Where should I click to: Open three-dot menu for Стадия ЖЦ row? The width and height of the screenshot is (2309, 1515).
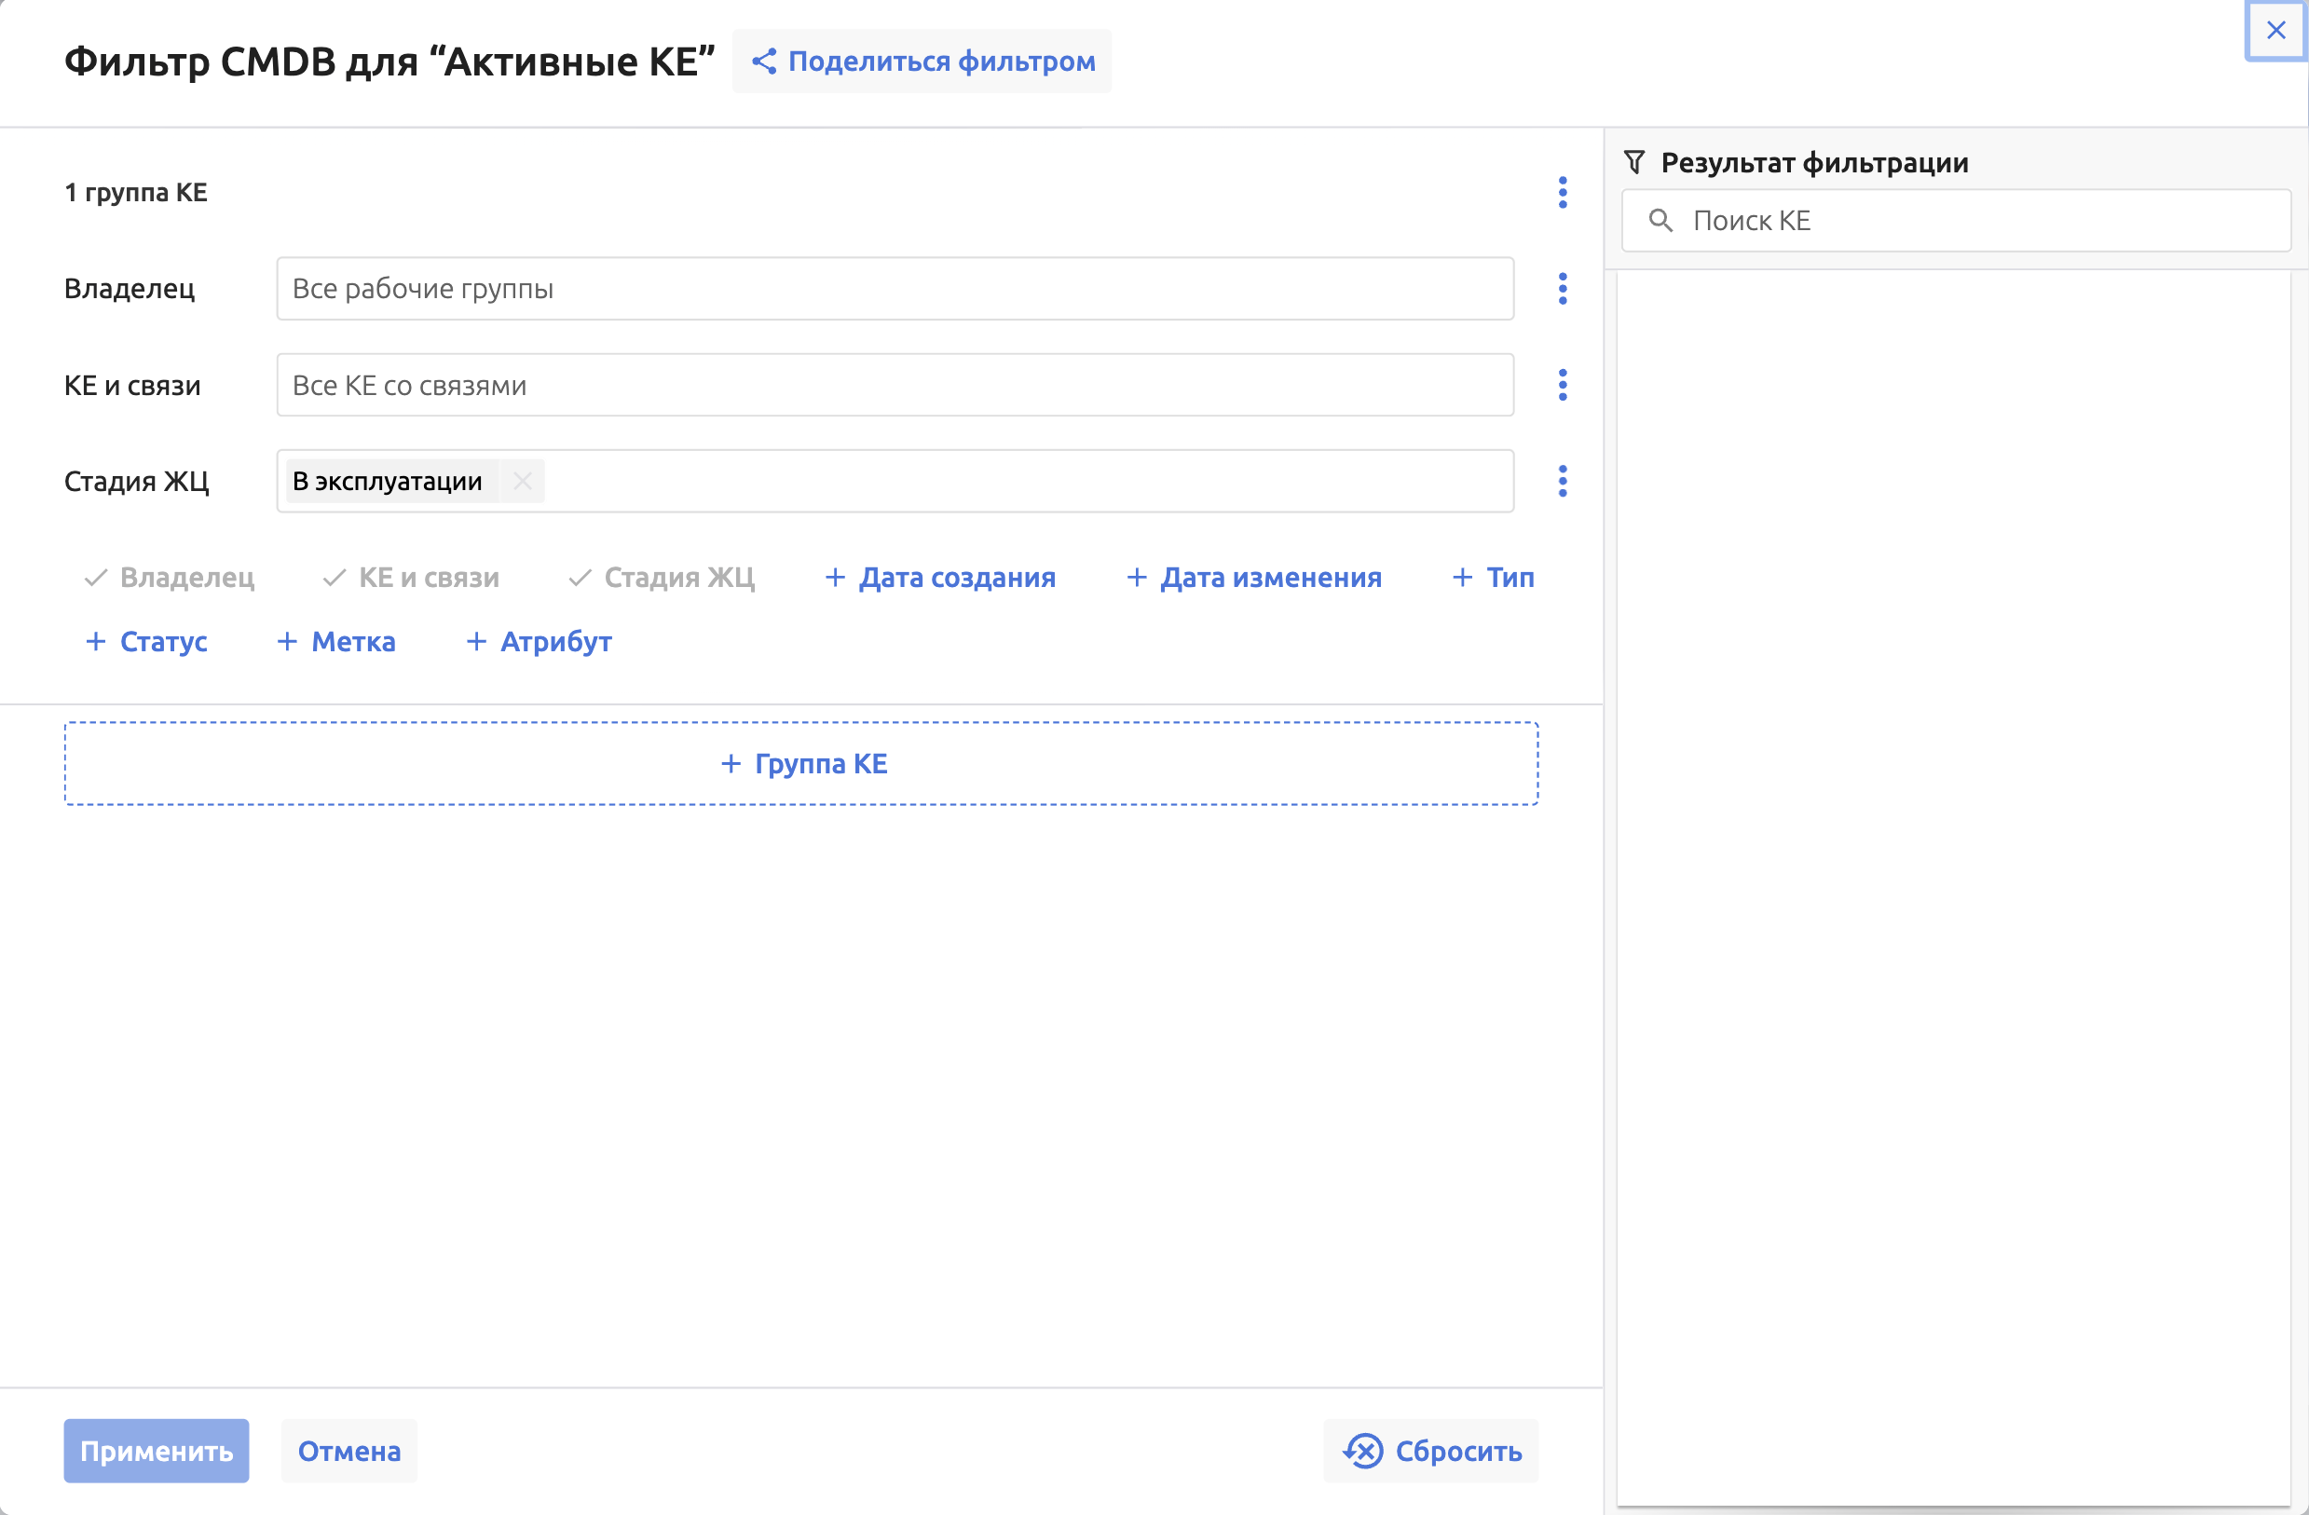point(1562,481)
